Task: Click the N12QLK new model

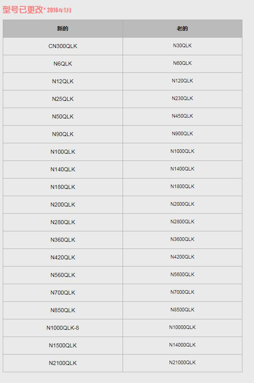Action: pyautogui.click(x=63, y=81)
